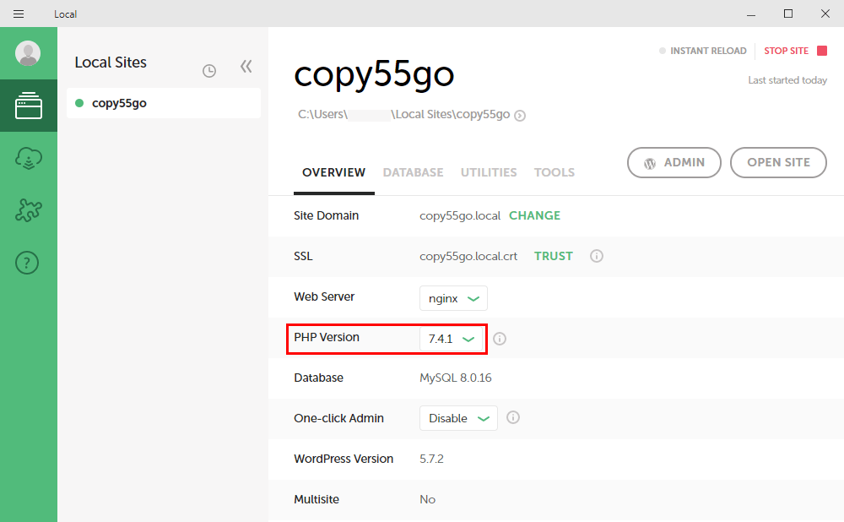
Task: Click the copy55go site title heading
Action: pyautogui.click(x=374, y=74)
